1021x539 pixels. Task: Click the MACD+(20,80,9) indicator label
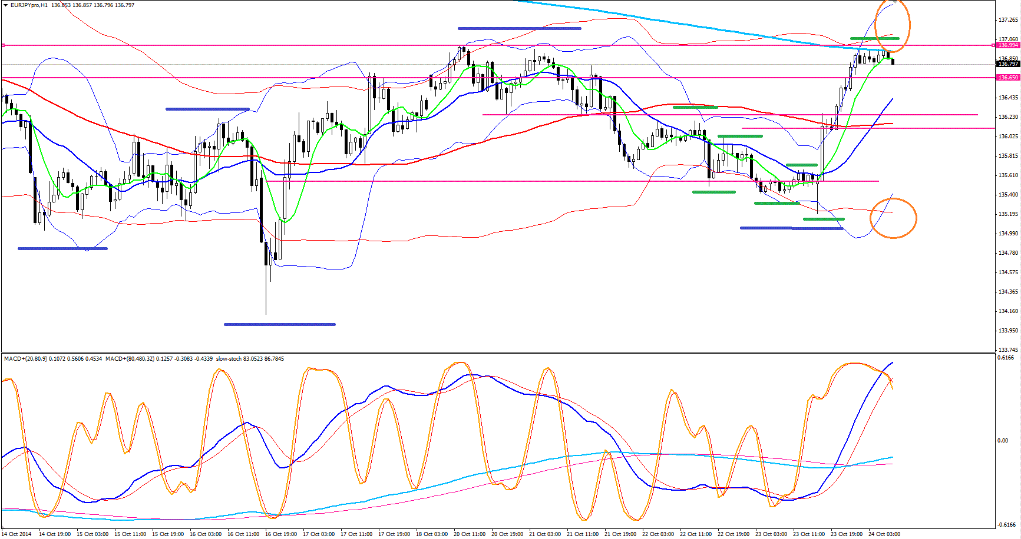(25, 358)
